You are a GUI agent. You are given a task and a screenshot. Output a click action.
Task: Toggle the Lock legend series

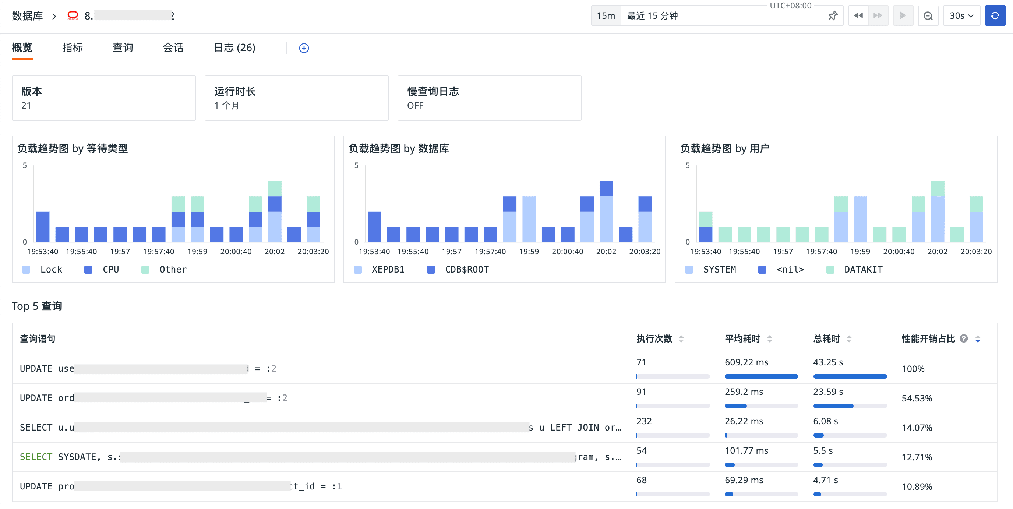[x=51, y=270]
